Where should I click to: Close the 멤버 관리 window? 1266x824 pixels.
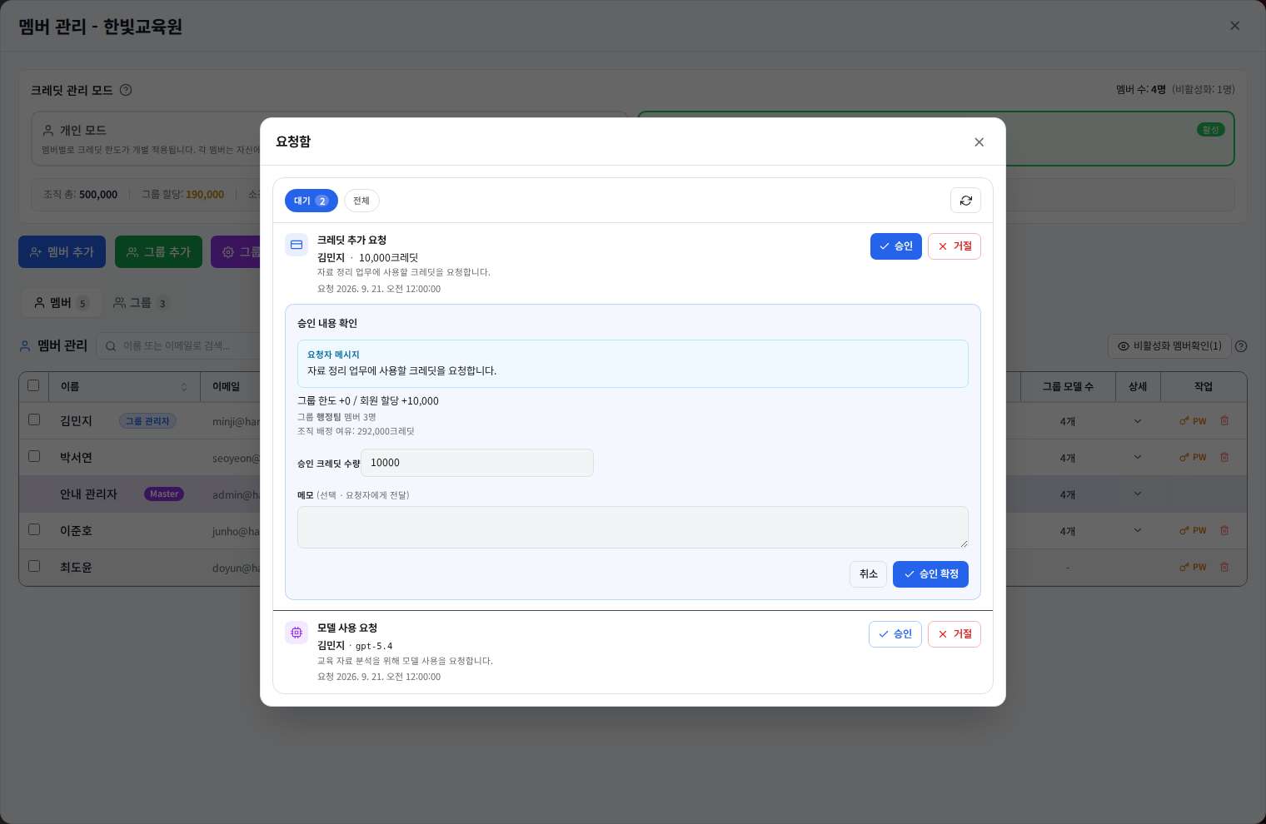tap(1234, 26)
